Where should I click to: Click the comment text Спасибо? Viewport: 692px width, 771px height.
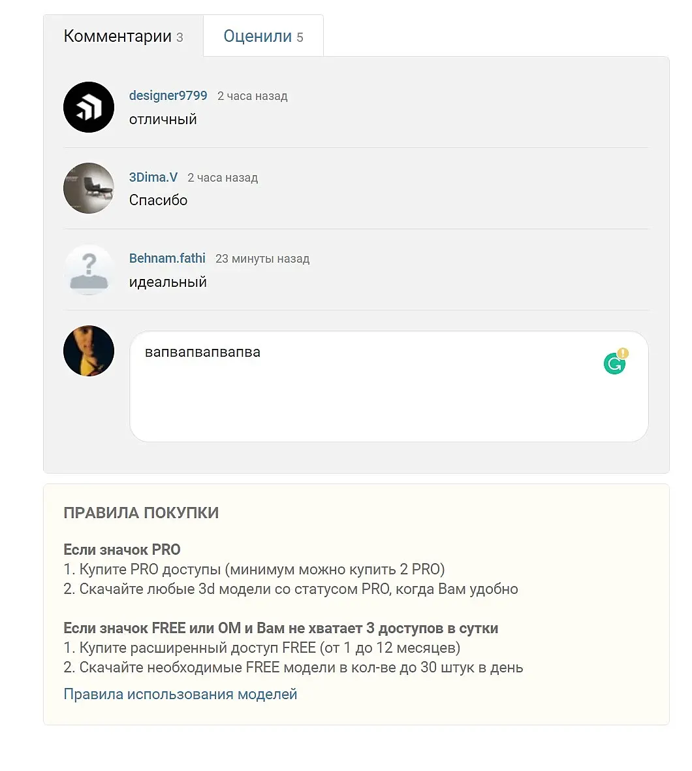(x=158, y=201)
